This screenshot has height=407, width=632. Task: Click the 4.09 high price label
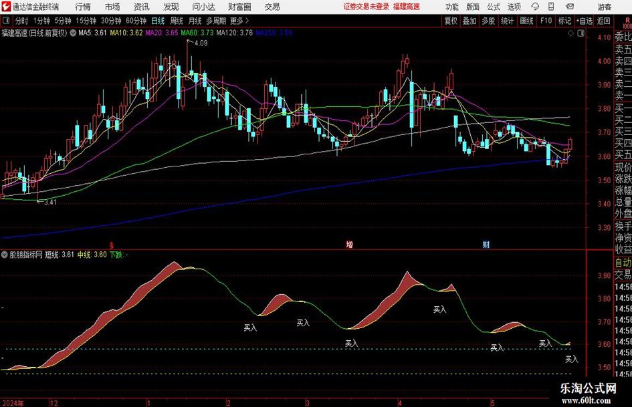click(x=201, y=43)
